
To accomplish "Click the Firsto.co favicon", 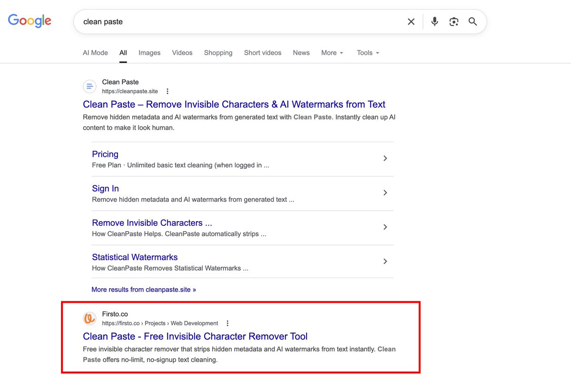I will [x=90, y=319].
